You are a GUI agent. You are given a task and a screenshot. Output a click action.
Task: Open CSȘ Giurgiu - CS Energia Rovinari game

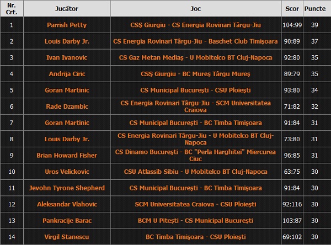[x=195, y=25]
